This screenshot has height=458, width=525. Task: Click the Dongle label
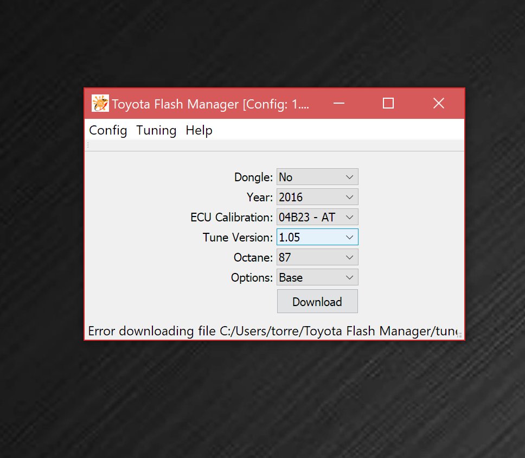(x=253, y=177)
